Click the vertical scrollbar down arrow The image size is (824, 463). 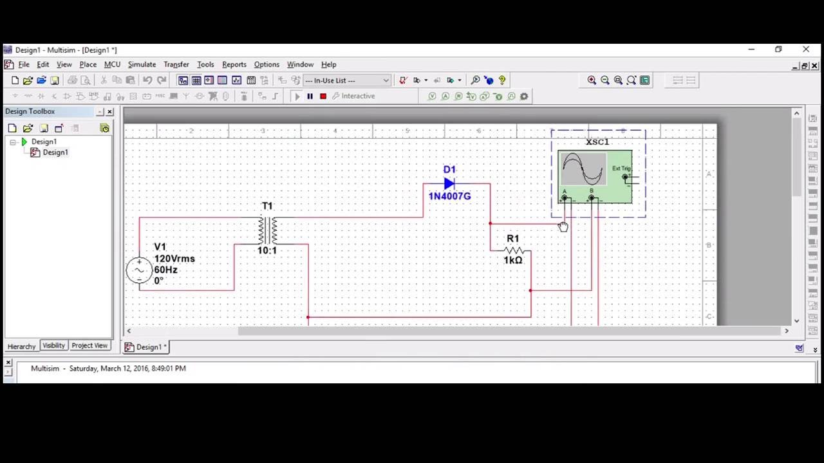[x=796, y=321]
